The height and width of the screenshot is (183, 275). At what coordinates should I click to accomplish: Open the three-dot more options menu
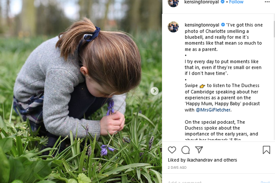[267, 2]
